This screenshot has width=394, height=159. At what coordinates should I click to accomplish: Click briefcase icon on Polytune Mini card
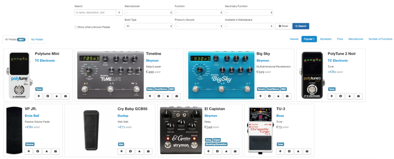click(66, 96)
